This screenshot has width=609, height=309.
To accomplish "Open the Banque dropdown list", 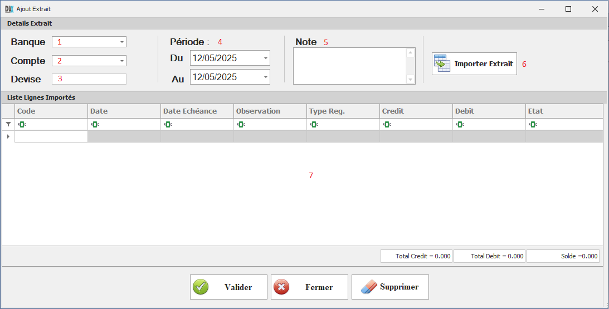I will coord(121,42).
